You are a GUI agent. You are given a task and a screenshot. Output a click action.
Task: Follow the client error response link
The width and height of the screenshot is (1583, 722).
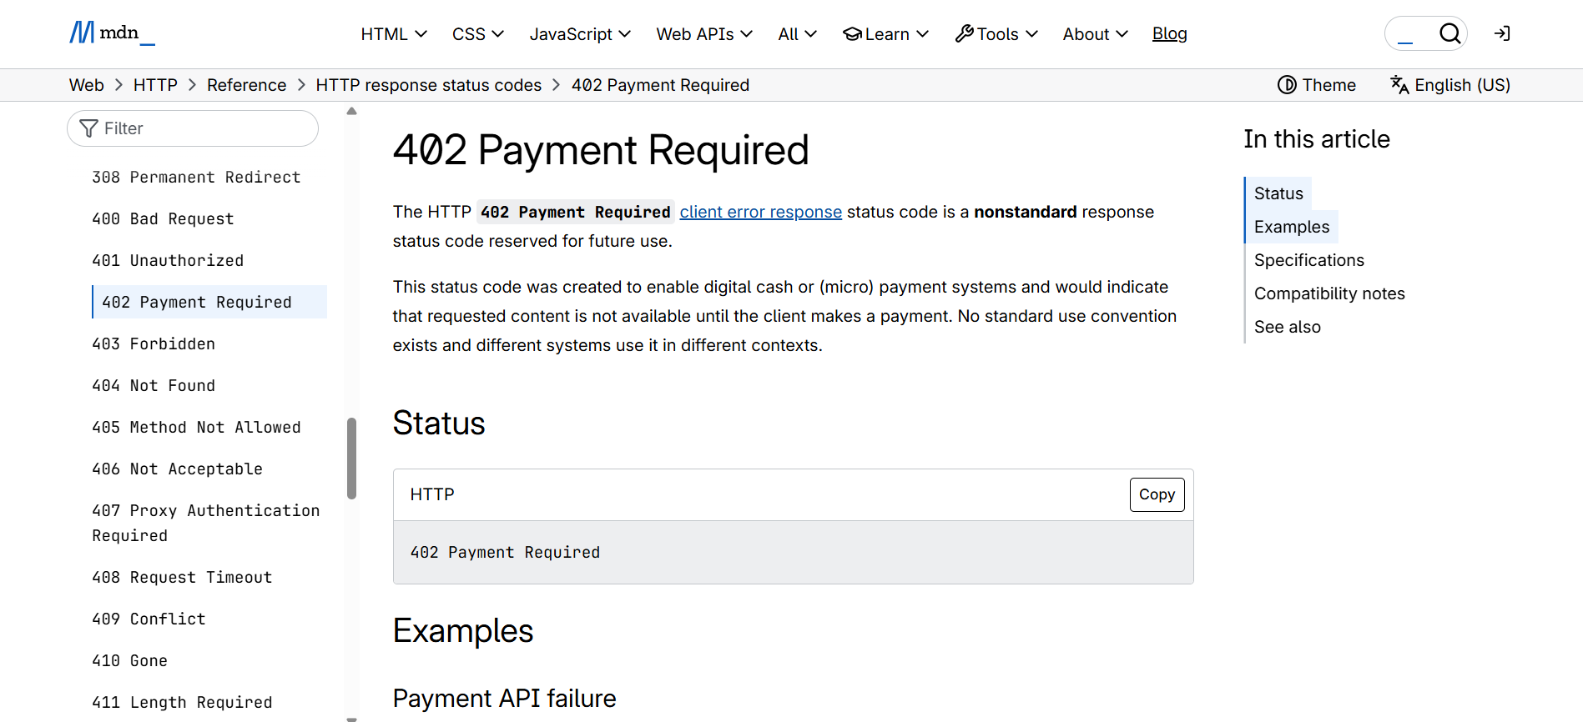[760, 212]
